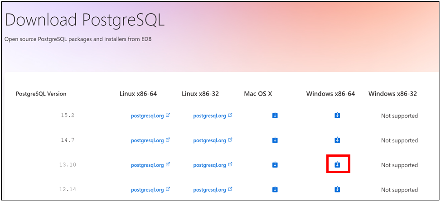
Task: Click the Mac OS X column header
Action: 258,94
